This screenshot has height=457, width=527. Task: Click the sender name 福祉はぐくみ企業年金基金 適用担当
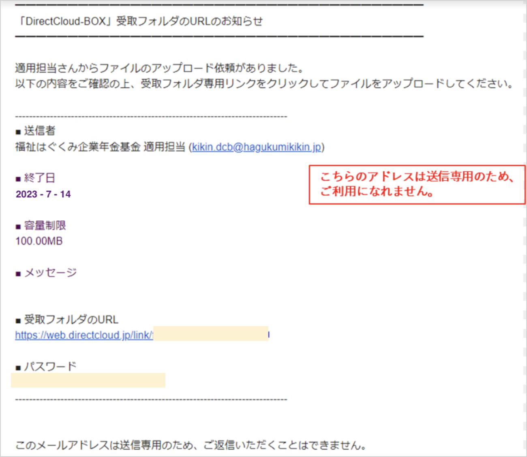coord(100,147)
